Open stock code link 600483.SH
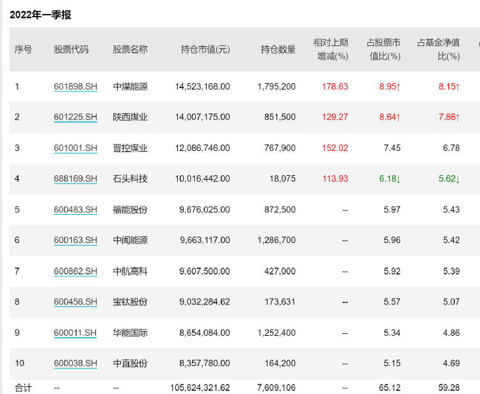 coord(76,210)
